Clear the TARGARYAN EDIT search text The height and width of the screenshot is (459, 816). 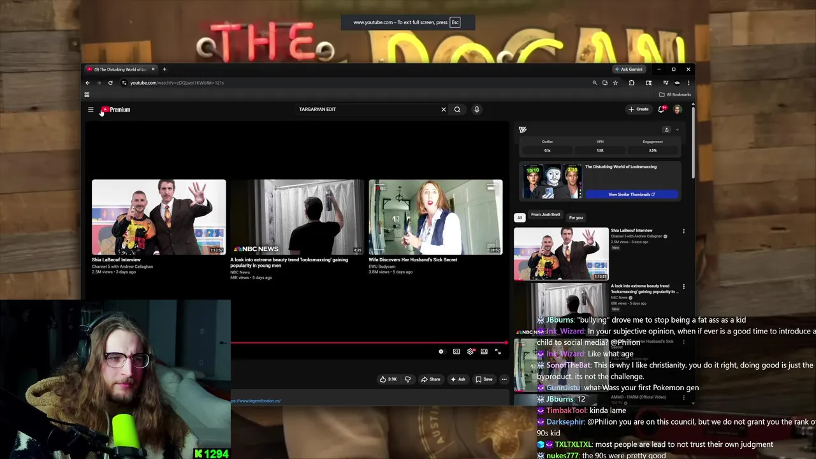pos(444,110)
